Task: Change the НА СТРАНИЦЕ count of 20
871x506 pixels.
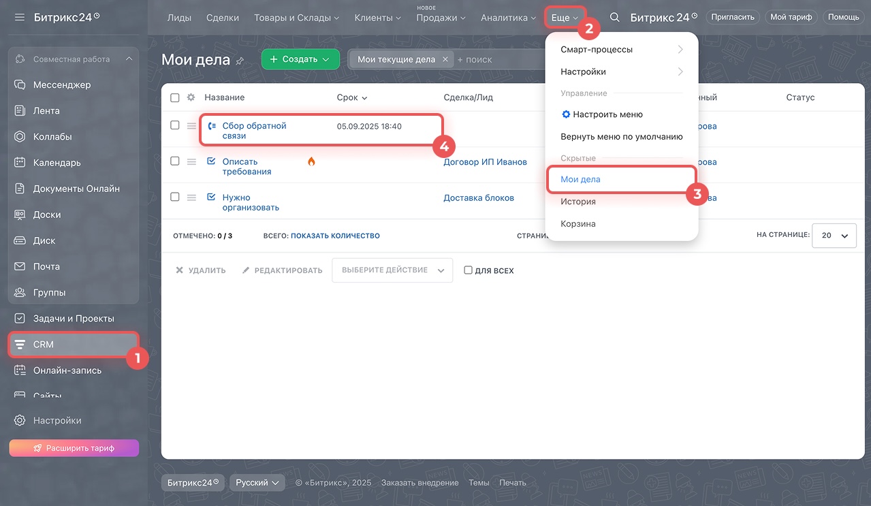Action: [x=834, y=235]
